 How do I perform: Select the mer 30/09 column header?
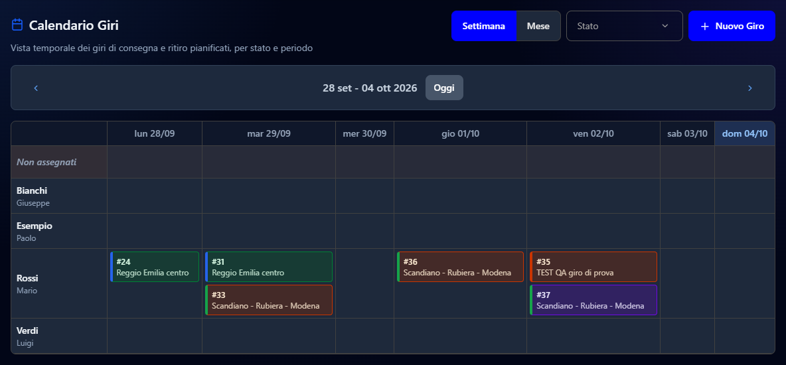point(364,134)
